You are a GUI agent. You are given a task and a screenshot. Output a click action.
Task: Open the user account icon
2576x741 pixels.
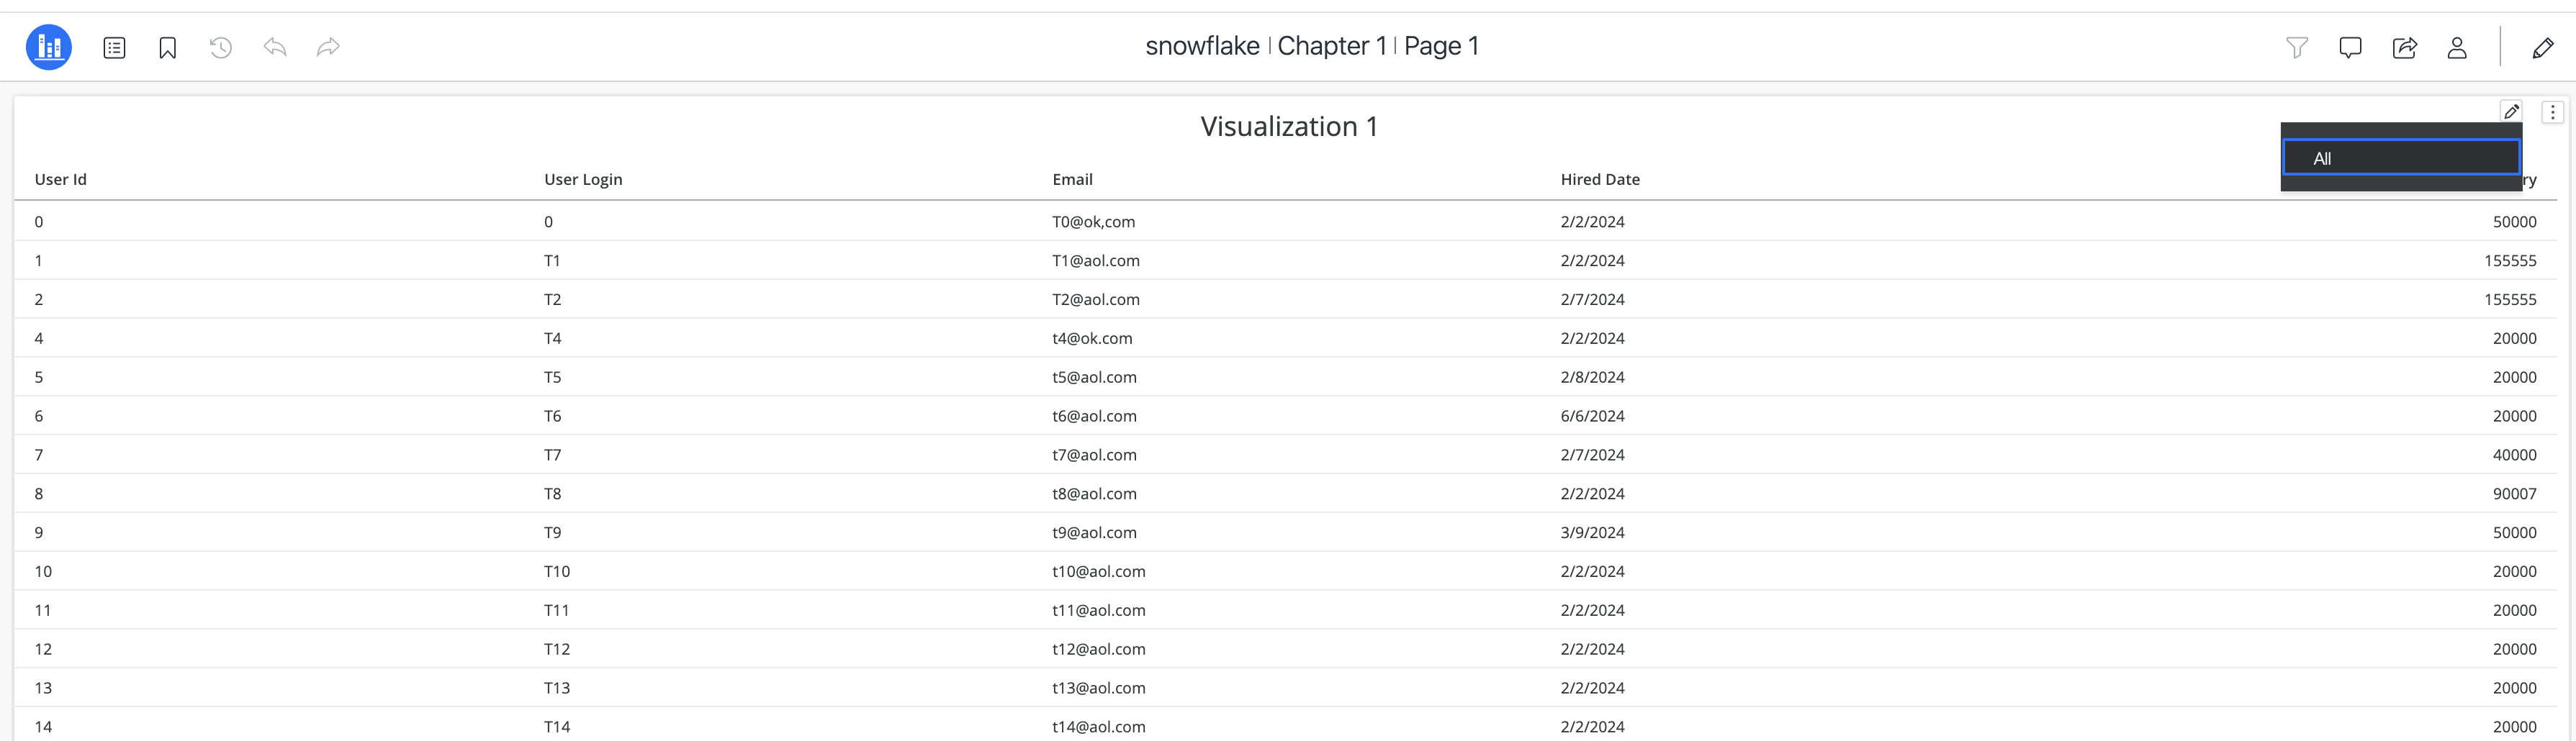[2457, 47]
